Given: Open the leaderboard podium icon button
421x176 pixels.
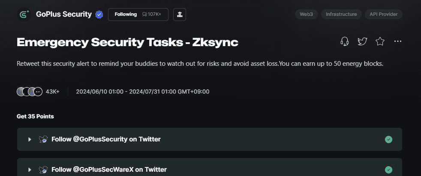Looking at the screenshot, I should coord(179,15).
